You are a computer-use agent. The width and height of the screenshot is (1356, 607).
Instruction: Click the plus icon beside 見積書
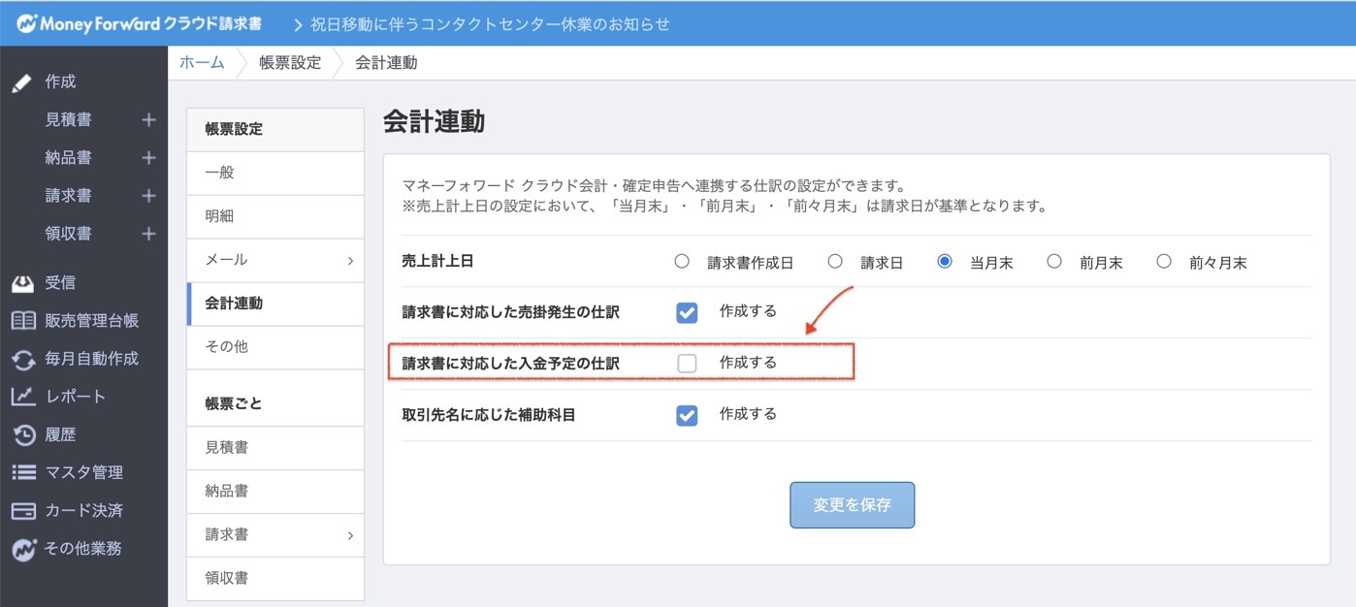[x=148, y=119]
